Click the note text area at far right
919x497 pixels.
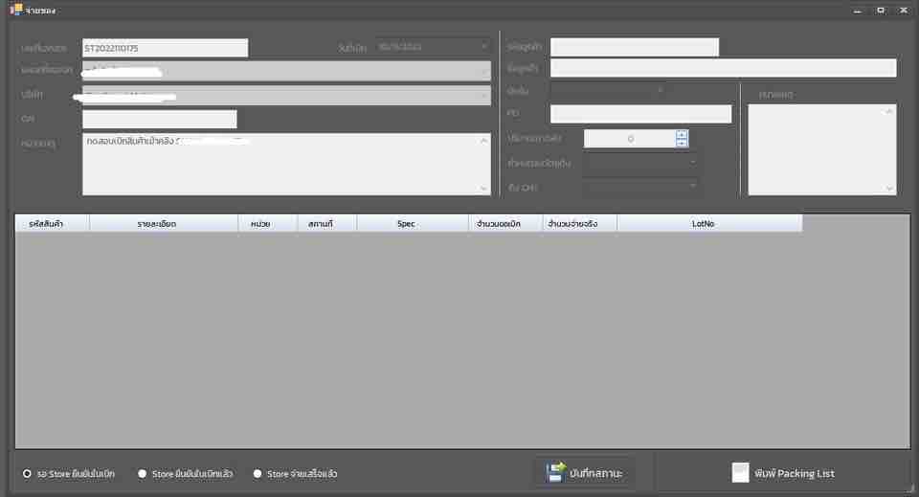(822, 150)
